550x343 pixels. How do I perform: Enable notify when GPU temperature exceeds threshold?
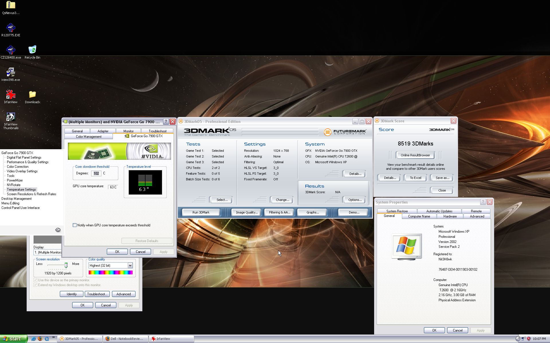(75, 225)
